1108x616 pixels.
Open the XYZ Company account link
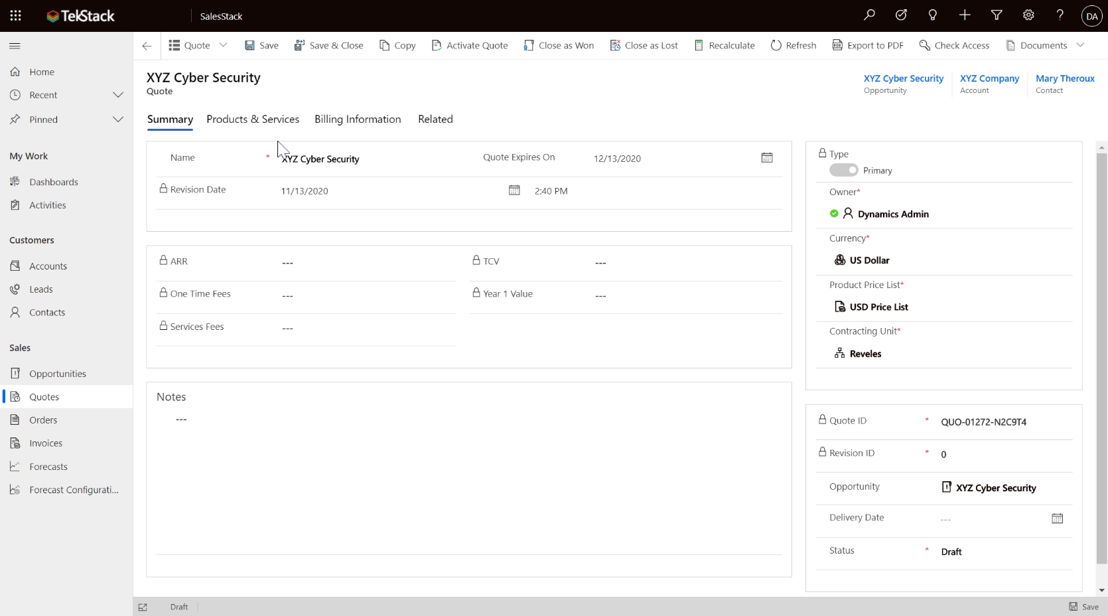coord(989,78)
